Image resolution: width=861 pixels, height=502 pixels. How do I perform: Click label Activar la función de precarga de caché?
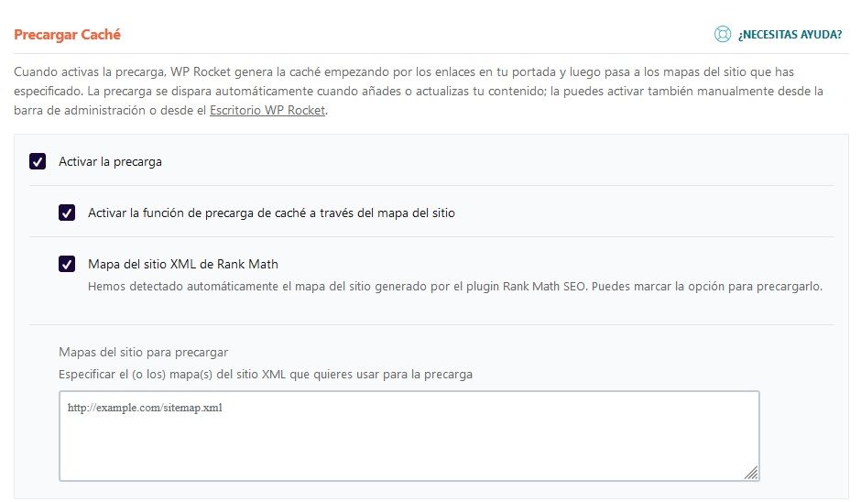[271, 213]
